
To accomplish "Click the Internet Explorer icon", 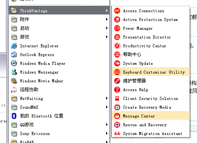I will click(x=14, y=46).
